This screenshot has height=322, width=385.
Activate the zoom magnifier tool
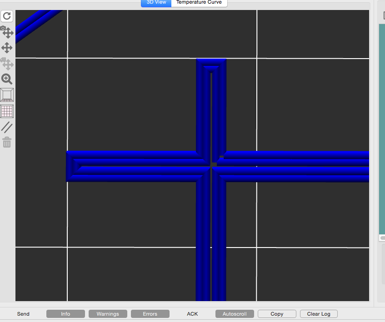coord(7,79)
